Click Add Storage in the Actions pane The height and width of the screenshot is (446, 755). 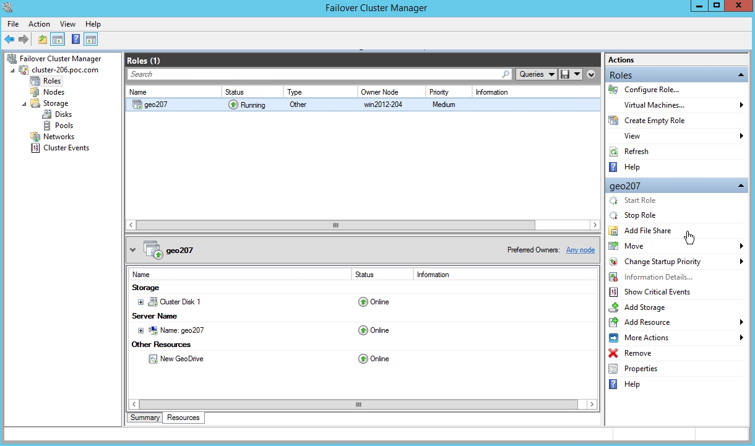[644, 307]
